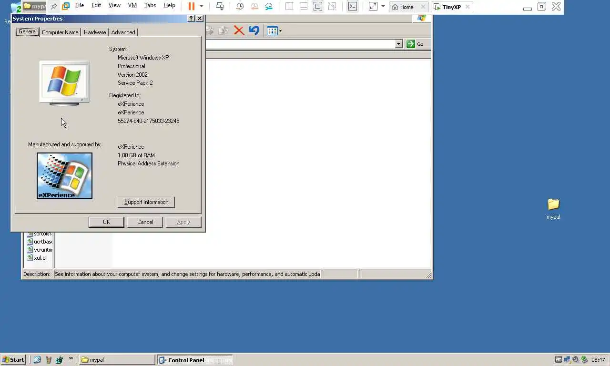The width and height of the screenshot is (610, 366).
Task: Confirm System Properties with OK
Action: [x=106, y=222]
